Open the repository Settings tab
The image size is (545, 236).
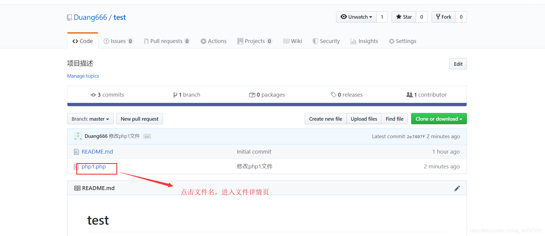403,41
